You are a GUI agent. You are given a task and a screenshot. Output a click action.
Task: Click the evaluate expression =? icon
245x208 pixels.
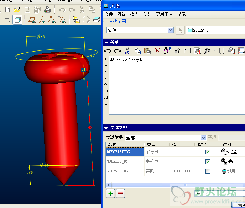point(177,51)
